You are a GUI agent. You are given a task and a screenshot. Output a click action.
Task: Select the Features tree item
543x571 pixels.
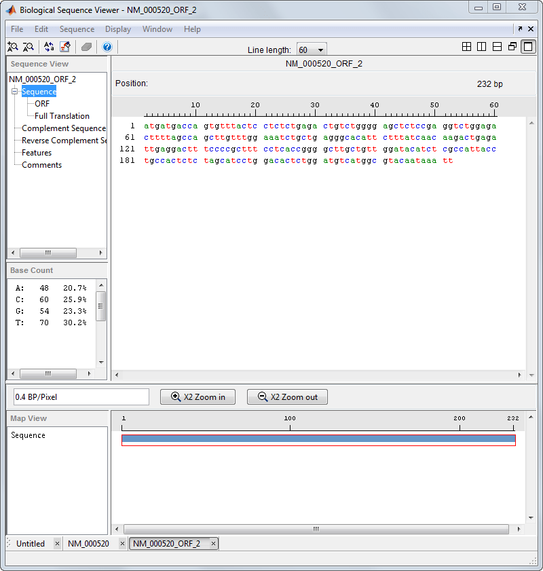[x=37, y=153]
